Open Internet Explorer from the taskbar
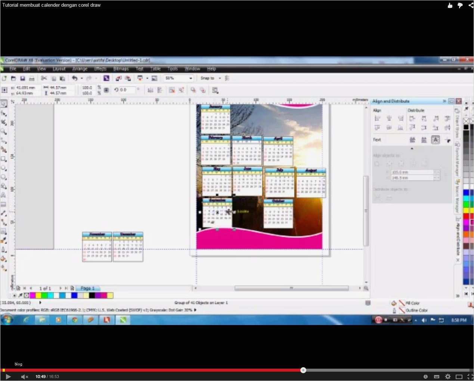This screenshot has height=381, width=474. [26, 320]
